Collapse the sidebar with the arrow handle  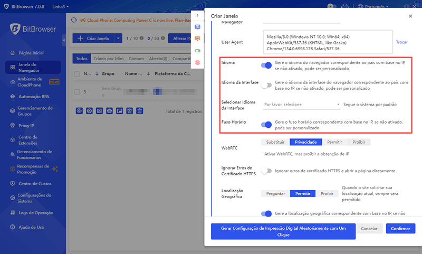tap(64, 40)
